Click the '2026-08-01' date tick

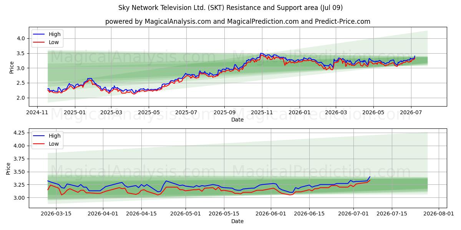point(439,214)
